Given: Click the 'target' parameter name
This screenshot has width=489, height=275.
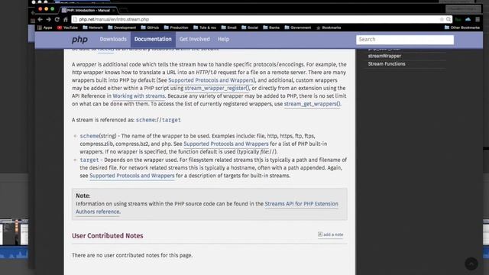Looking at the screenshot, I should [89, 160].
